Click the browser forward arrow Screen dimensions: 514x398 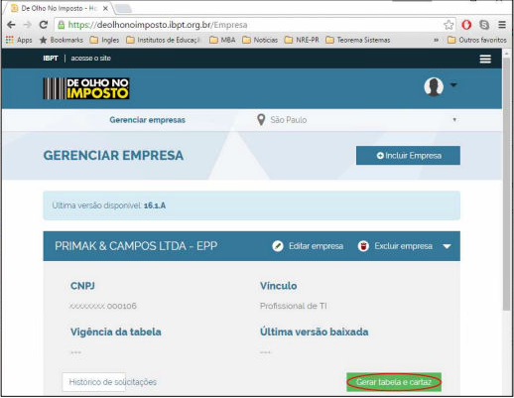(x=28, y=25)
